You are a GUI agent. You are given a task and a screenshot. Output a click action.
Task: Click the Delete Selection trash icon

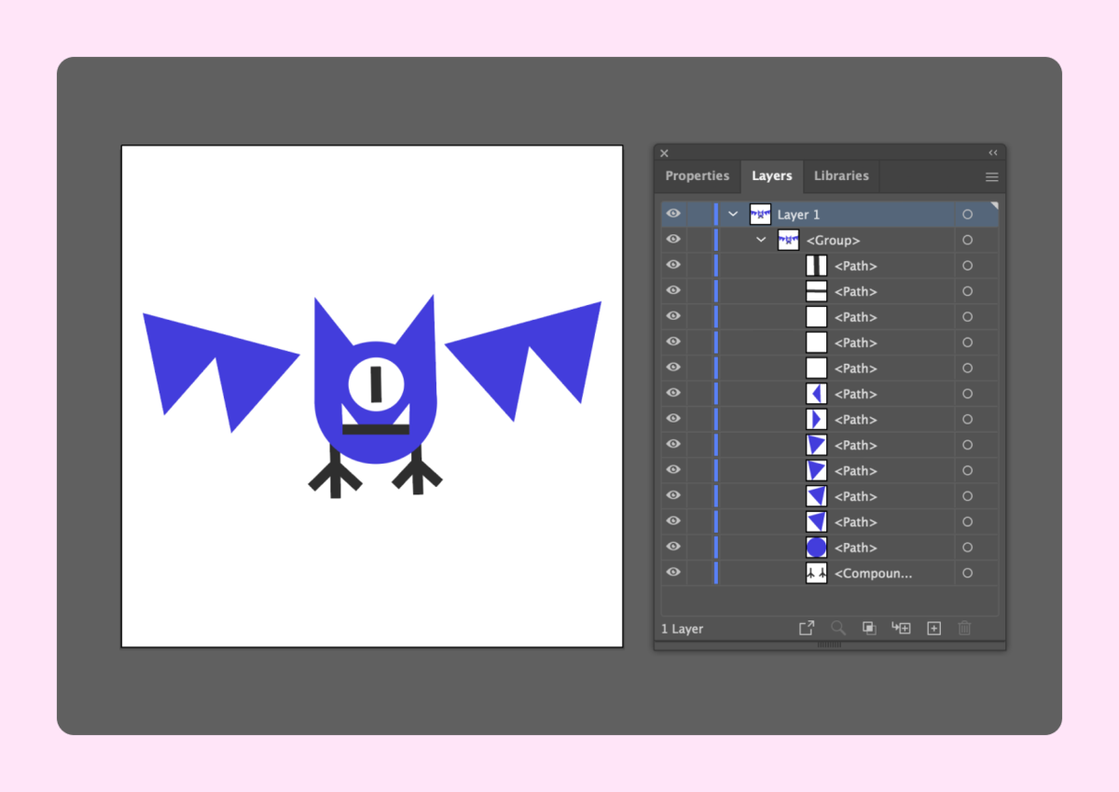click(x=965, y=629)
